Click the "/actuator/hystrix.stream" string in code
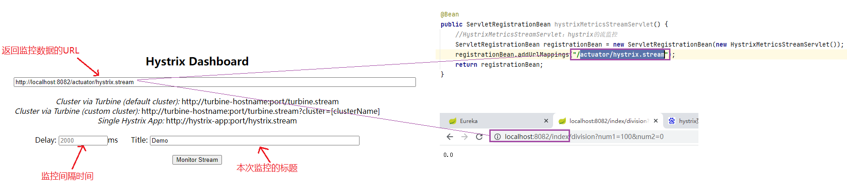Image resolution: width=847 pixels, height=187 pixels. click(620, 54)
